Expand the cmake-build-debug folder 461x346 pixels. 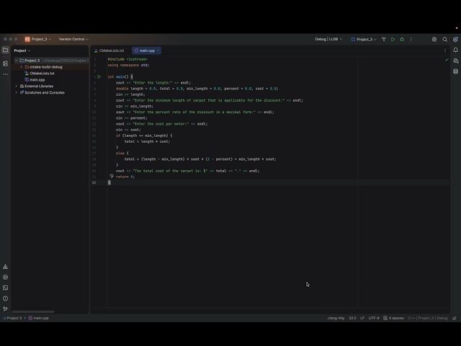[x=21, y=67]
